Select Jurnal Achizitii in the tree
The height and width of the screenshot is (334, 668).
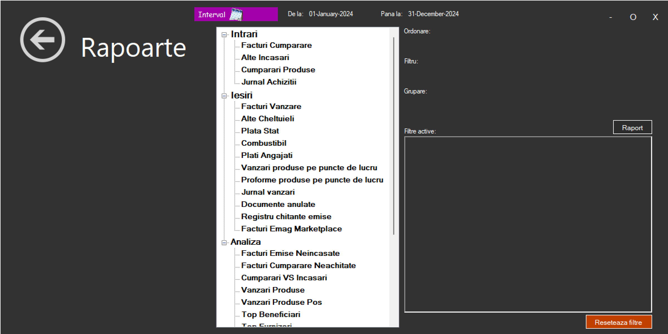click(x=268, y=82)
